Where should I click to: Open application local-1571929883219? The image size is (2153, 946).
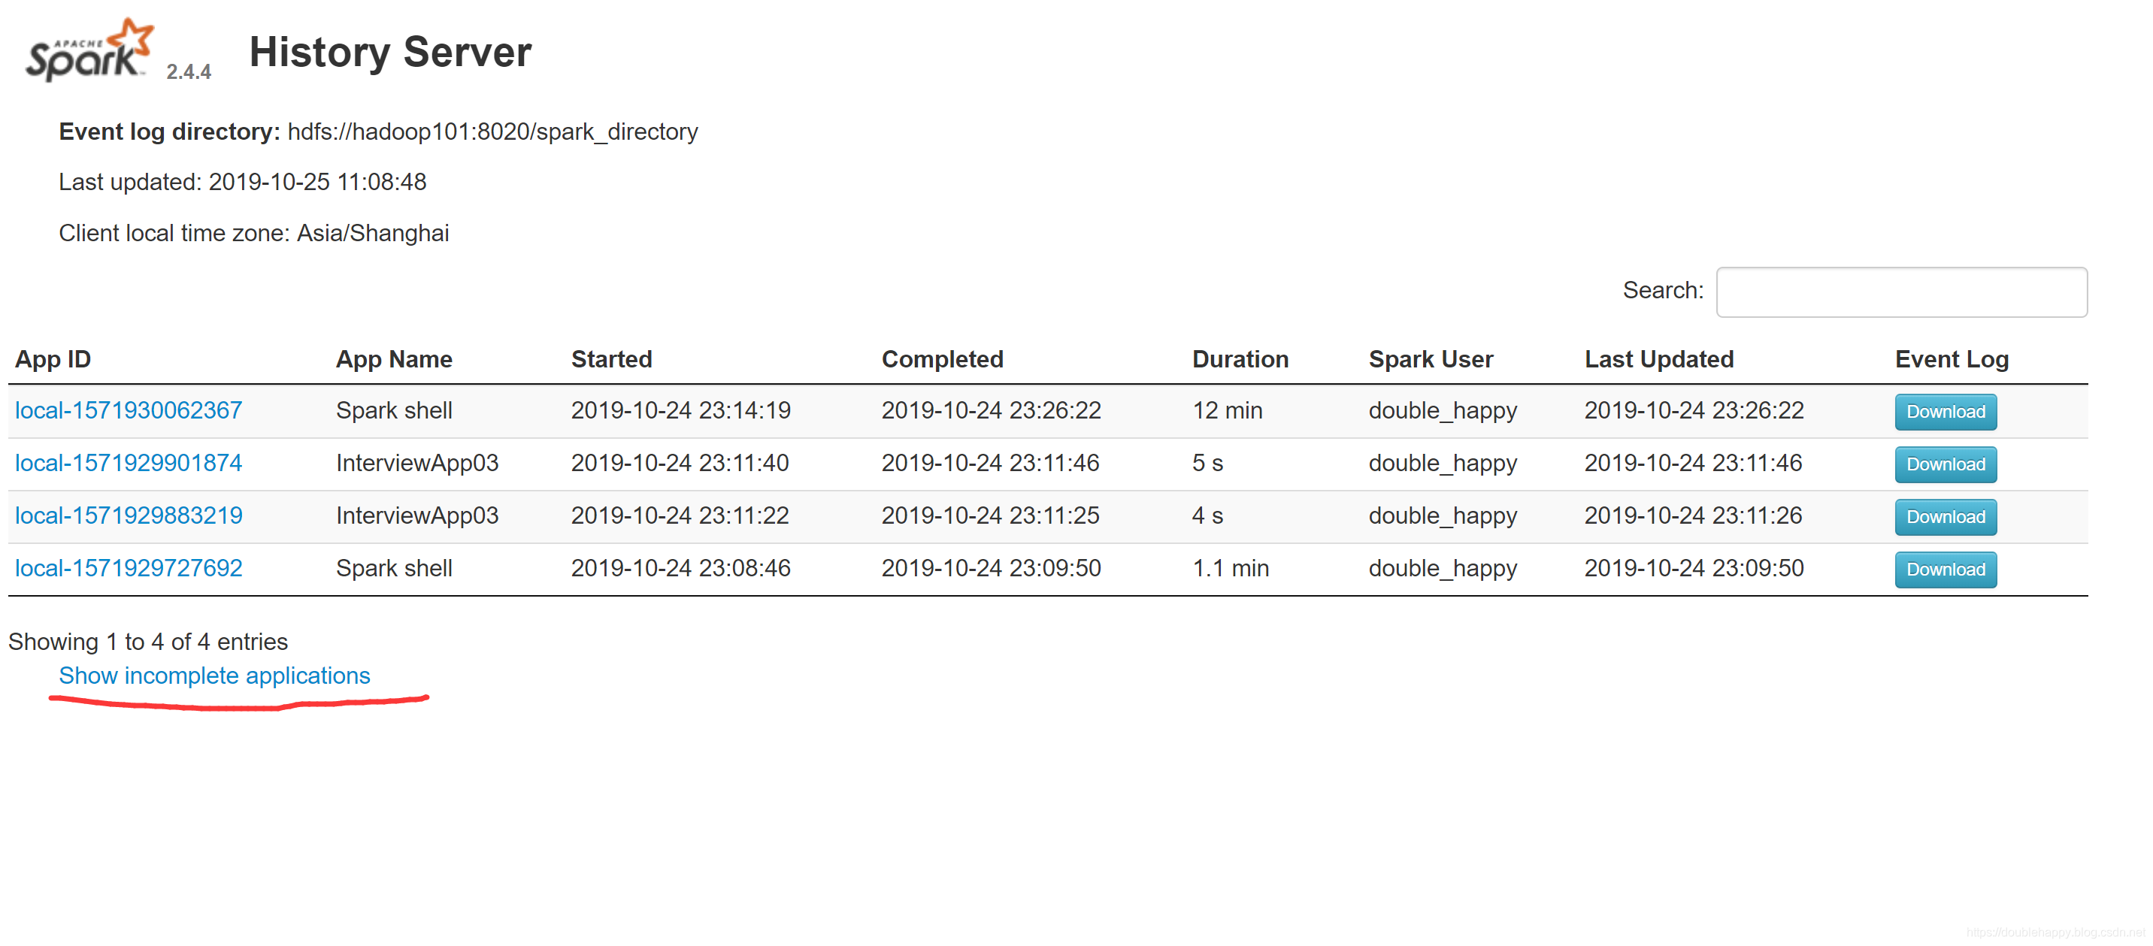click(129, 515)
